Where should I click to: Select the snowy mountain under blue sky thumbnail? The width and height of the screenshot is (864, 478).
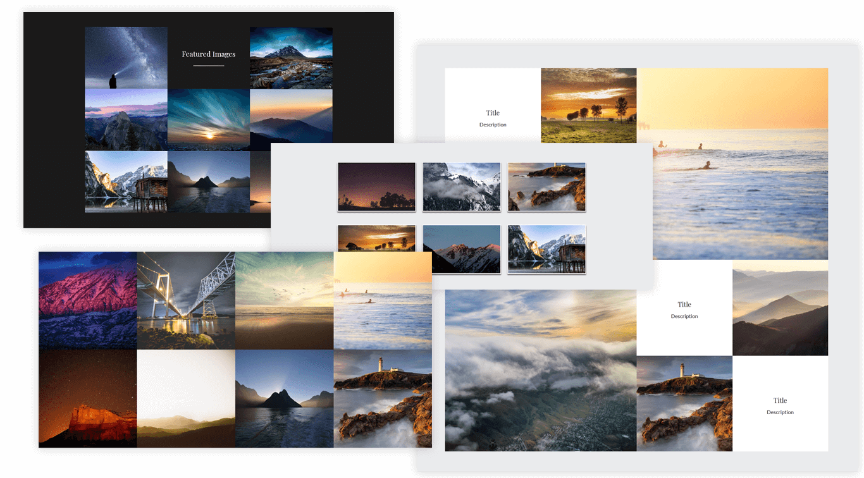click(x=291, y=57)
